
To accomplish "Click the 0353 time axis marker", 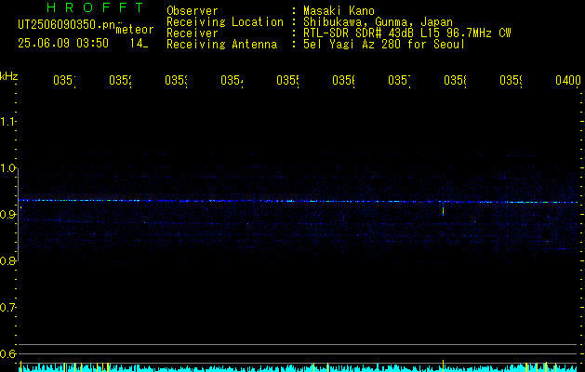I will 176,80.
